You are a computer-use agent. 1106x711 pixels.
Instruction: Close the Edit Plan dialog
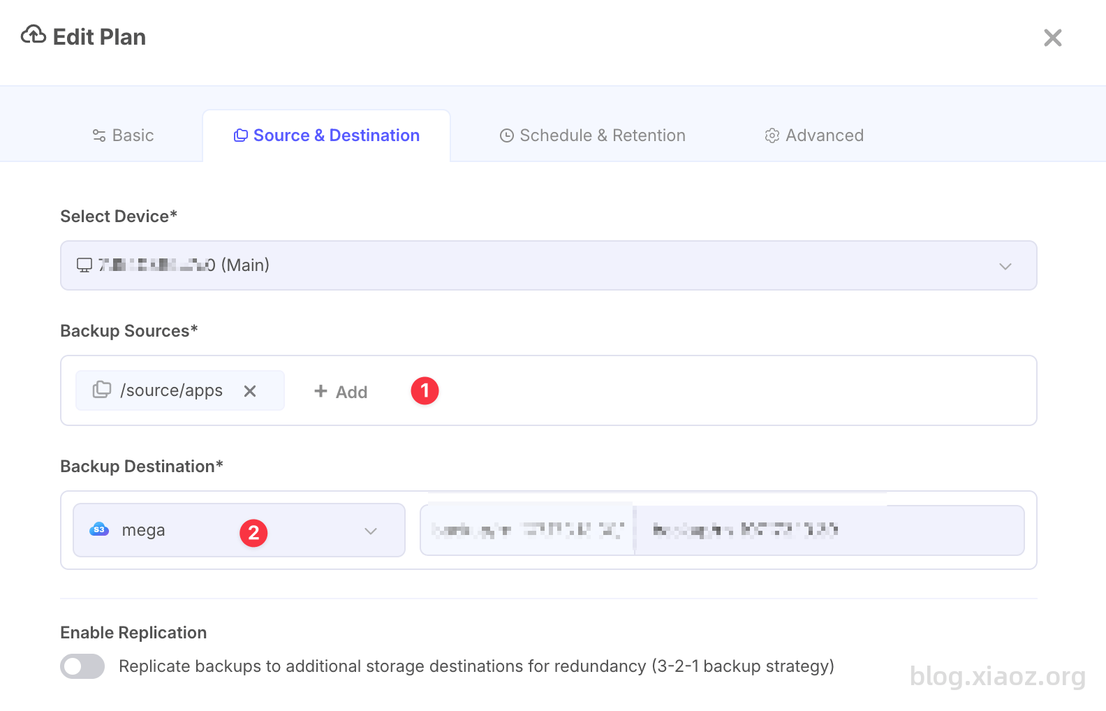pyautogui.click(x=1052, y=38)
